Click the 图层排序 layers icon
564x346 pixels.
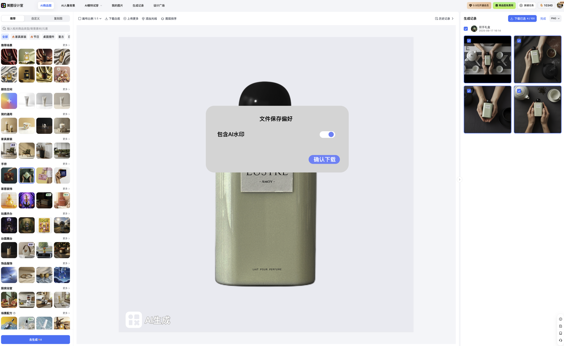[163, 19]
